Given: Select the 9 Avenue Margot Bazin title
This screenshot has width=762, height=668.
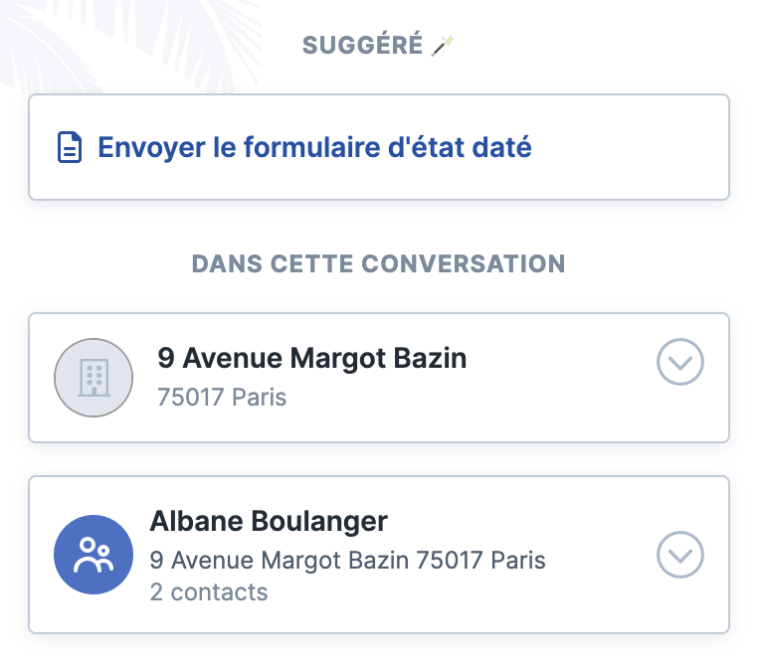Looking at the screenshot, I should [x=312, y=358].
